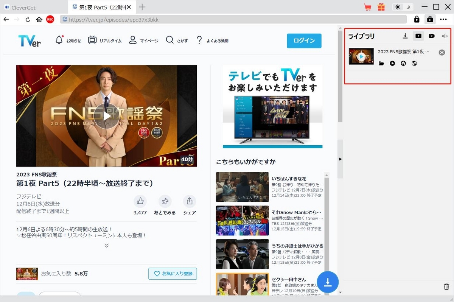Reload the page with the refresh icon
This screenshot has width=454, height=302.
(28, 19)
